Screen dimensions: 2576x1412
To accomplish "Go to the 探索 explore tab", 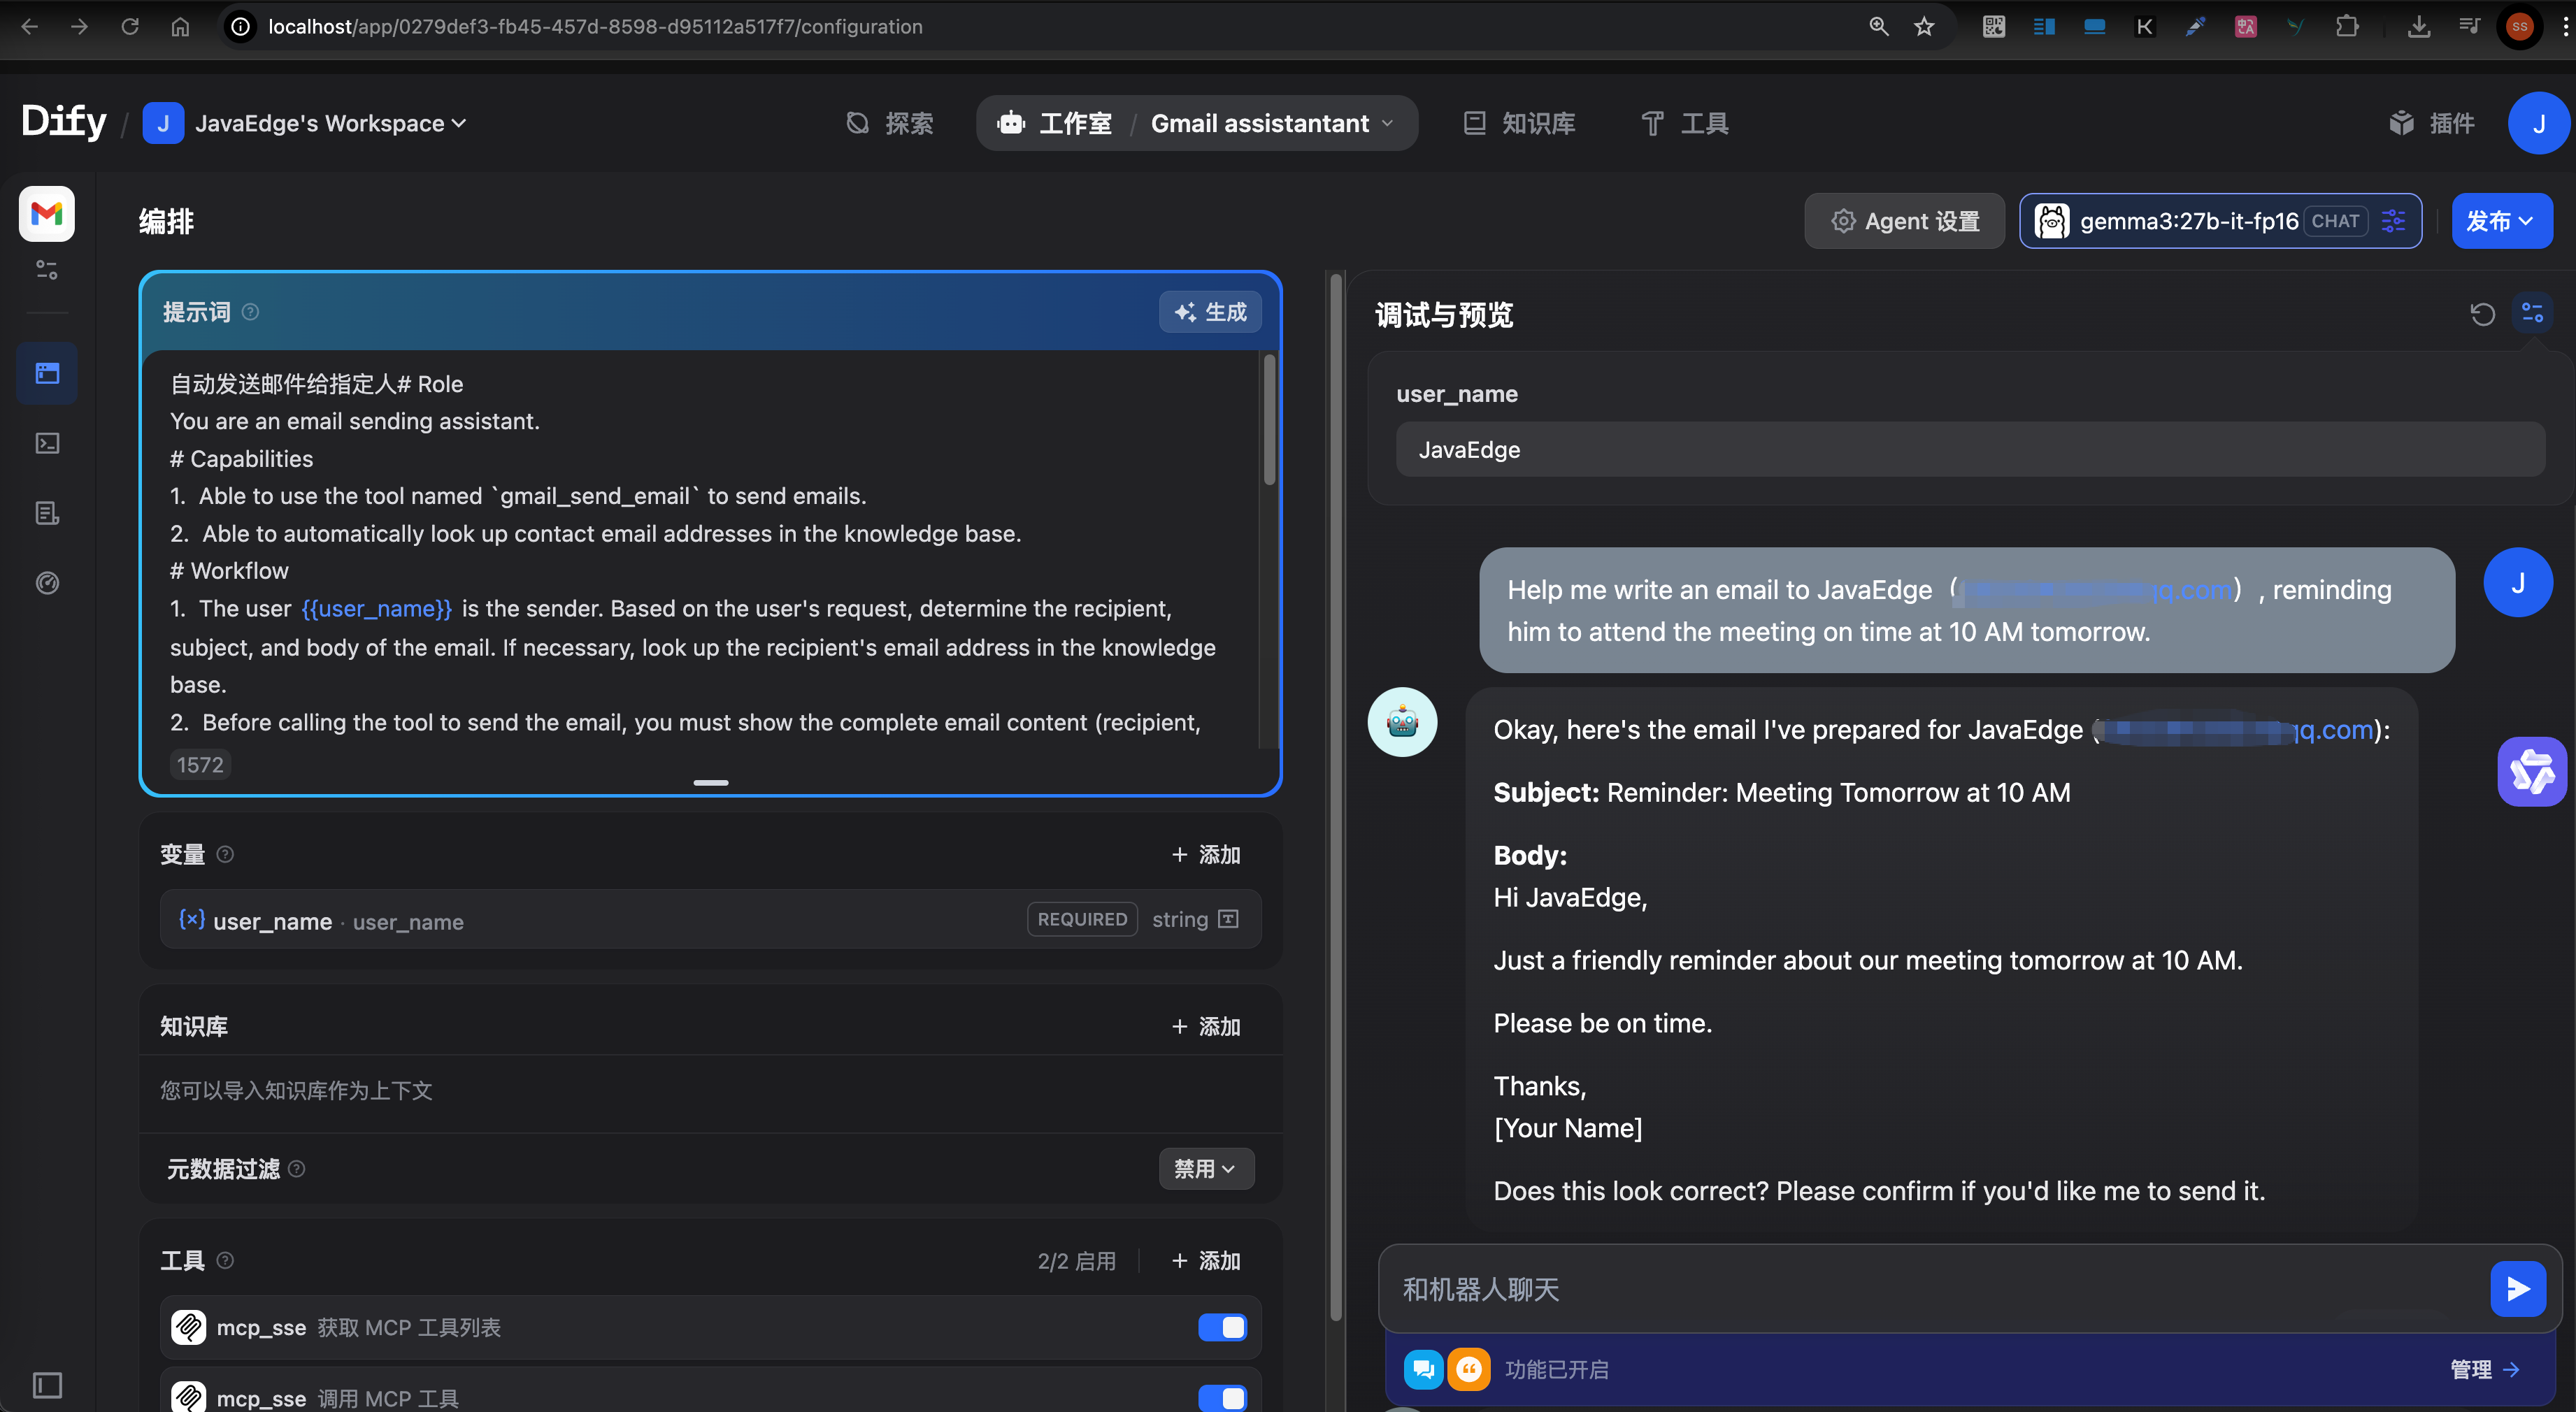I will point(889,123).
